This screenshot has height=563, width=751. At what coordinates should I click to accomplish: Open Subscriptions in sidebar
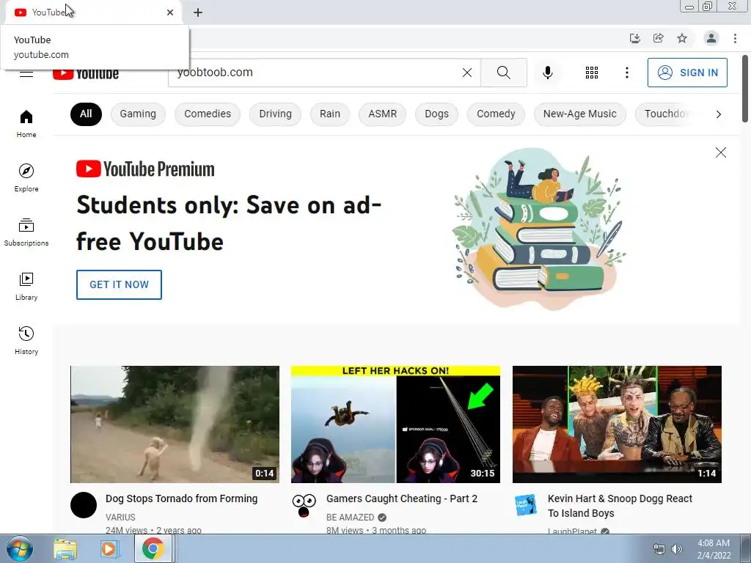coord(26,232)
